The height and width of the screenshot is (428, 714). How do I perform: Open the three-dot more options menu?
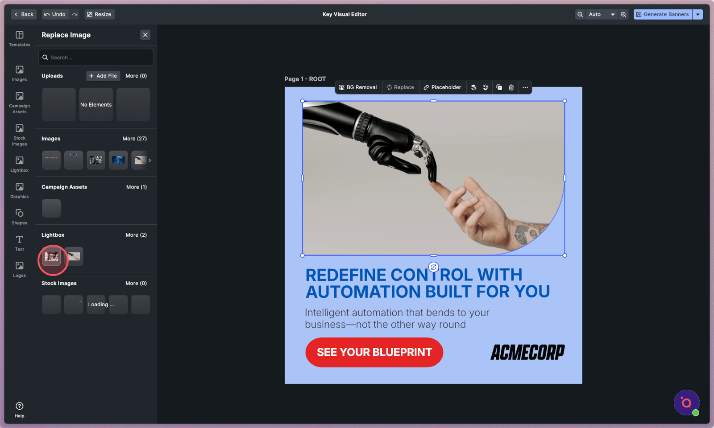525,87
